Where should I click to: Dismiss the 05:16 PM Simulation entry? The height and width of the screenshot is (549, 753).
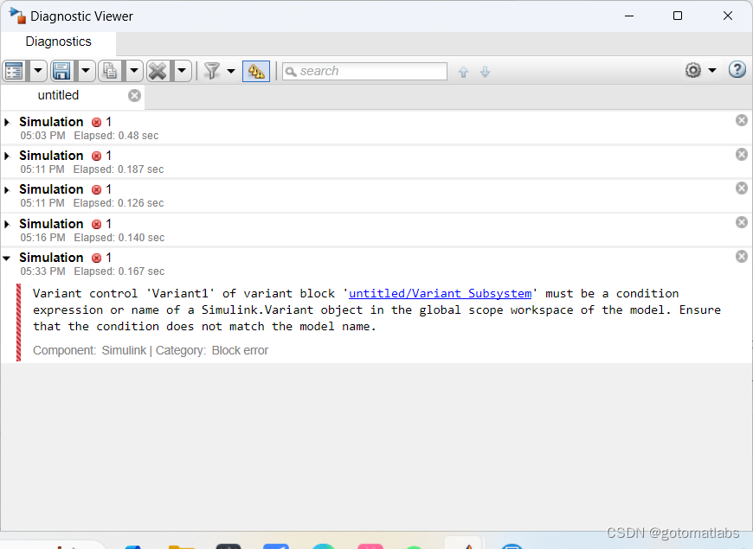click(742, 222)
